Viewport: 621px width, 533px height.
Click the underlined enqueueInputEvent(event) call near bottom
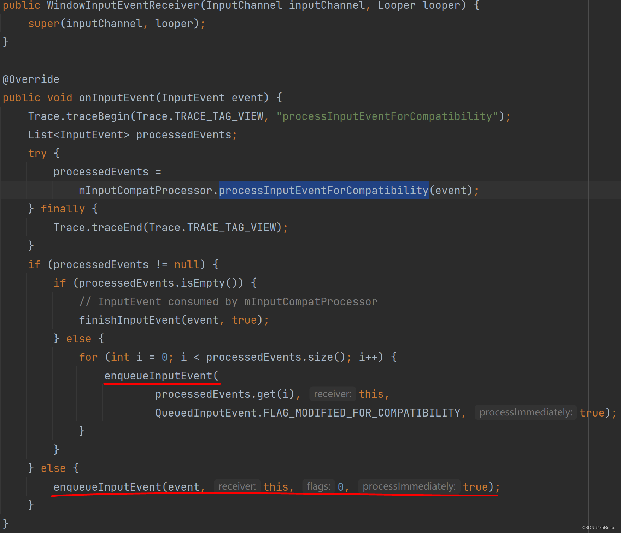tap(107, 487)
